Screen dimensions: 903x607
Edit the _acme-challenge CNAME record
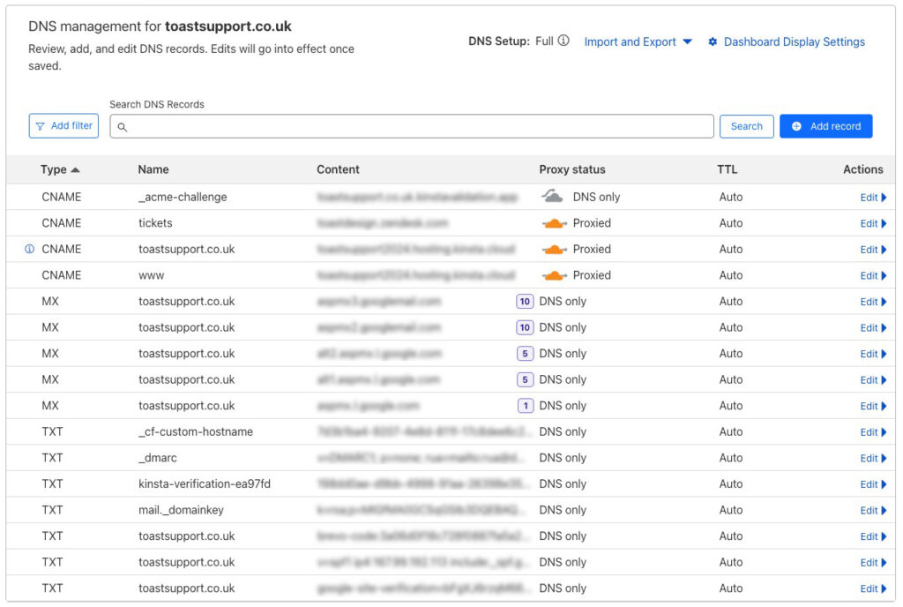click(873, 197)
